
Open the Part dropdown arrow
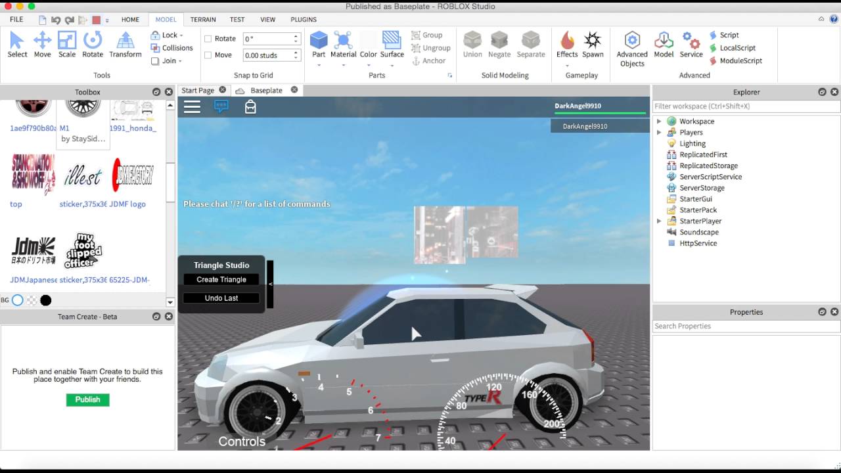[319, 65]
